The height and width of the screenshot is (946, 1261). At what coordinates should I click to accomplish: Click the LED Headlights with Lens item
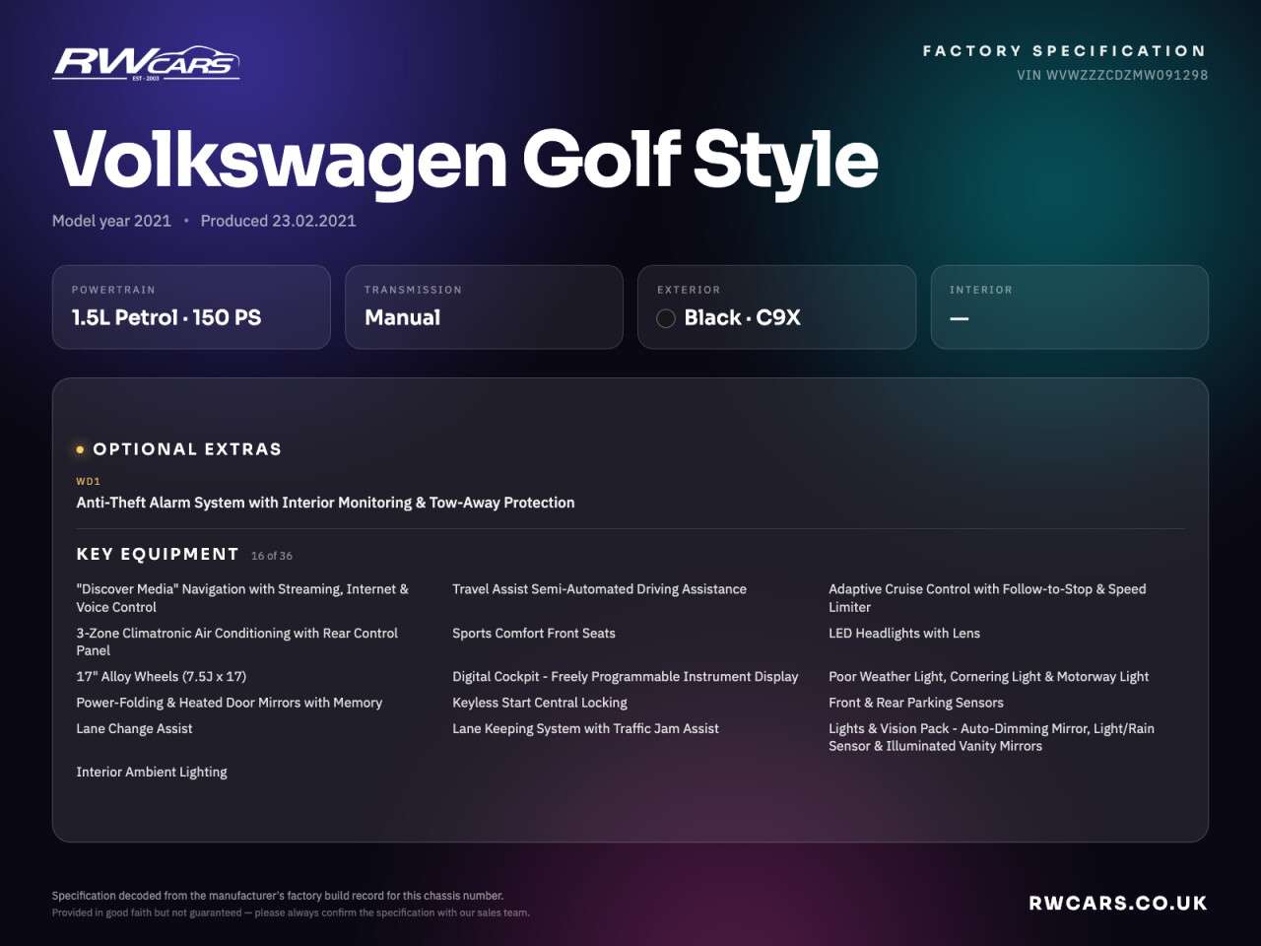click(x=904, y=634)
